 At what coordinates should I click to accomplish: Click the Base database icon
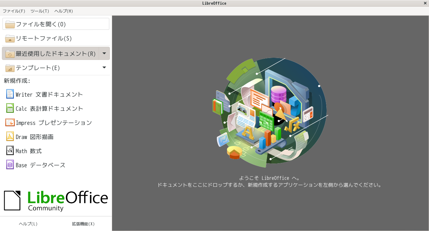click(x=10, y=165)
